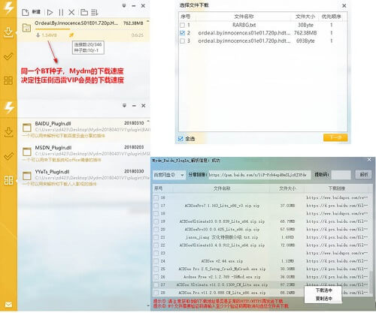Close the 选择文件下载 dialog
This screenshot has width=376, height=313.
point(344,5)
